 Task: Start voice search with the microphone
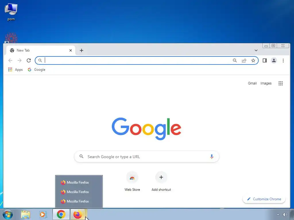pyautogui.click(x=212, y=157)
